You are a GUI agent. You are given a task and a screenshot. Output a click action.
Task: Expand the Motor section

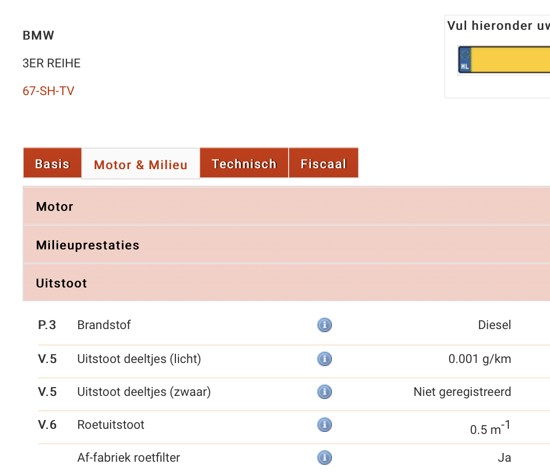pyautogui.click(x=286, y=206)
